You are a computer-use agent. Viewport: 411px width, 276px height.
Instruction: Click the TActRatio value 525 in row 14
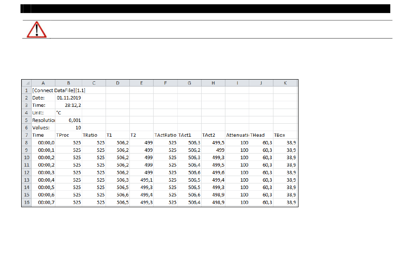[165, 187]
